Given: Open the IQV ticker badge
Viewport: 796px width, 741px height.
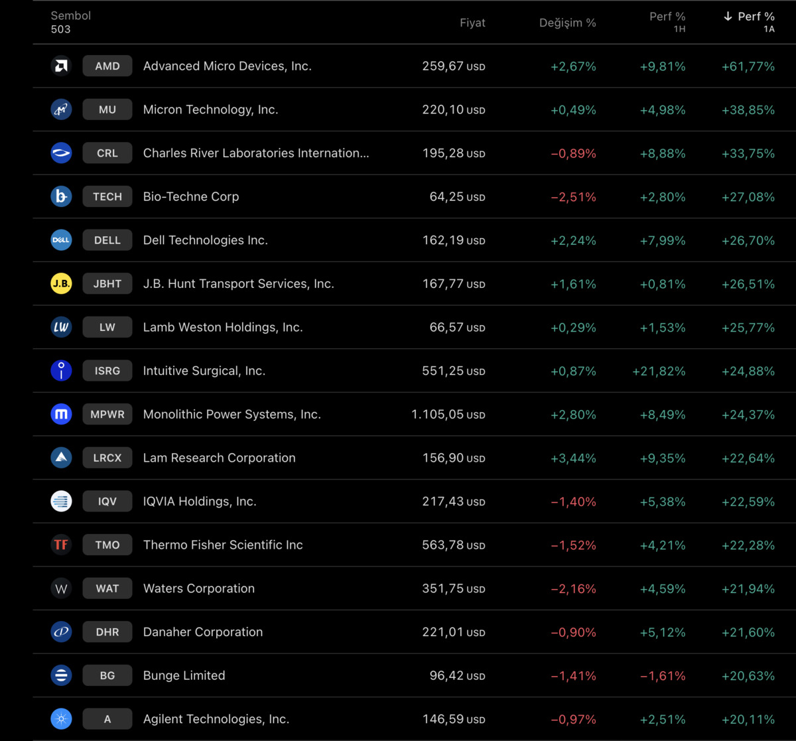Looking at the screenshot, I should [x=107, y=501].
